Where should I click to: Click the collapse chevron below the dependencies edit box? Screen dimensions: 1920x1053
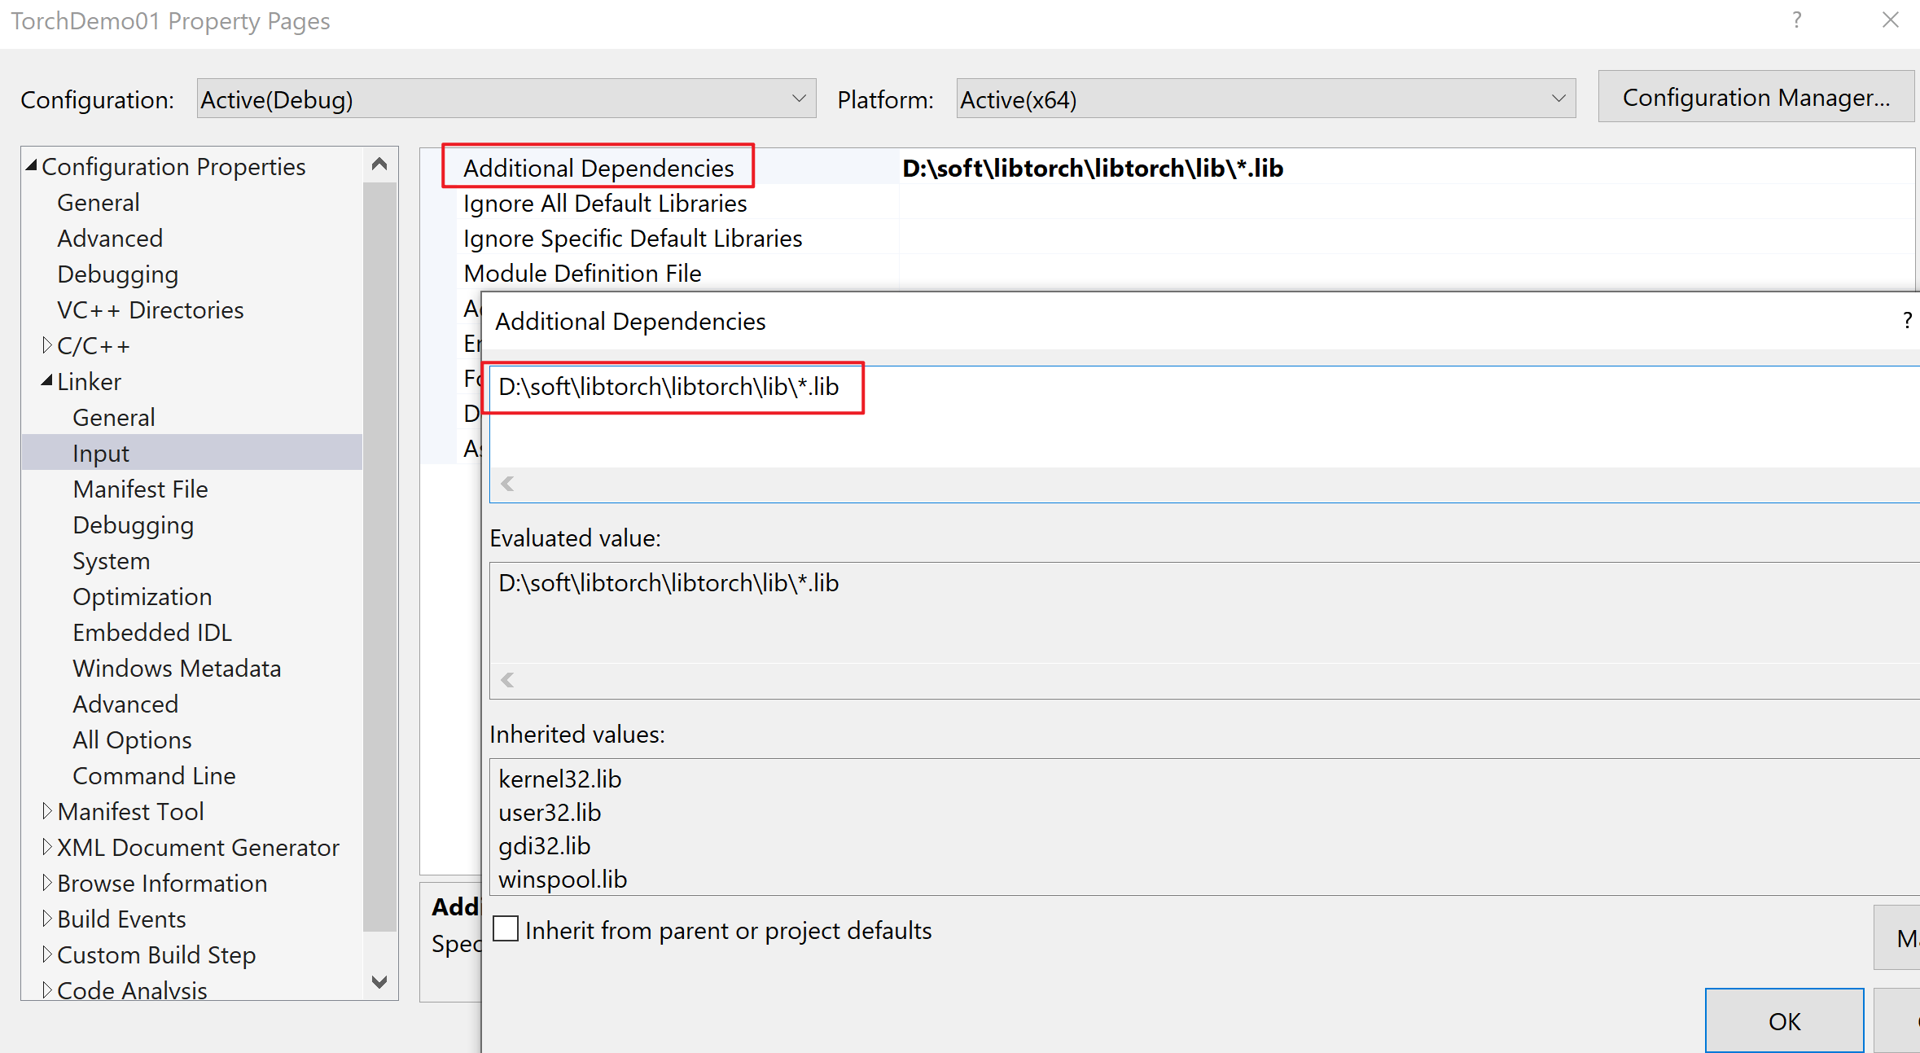pos(507,483)
